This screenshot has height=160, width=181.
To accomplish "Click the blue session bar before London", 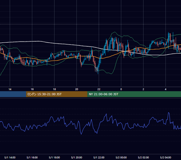I will [13, 94].
